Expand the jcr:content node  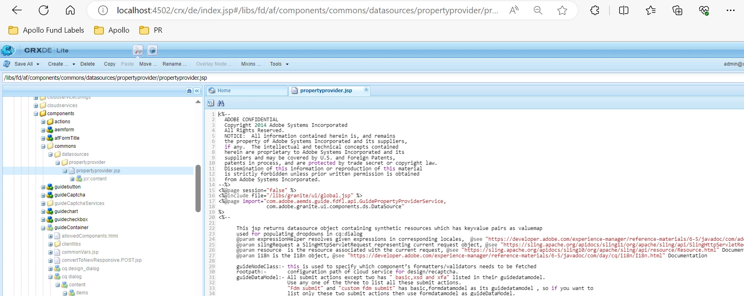(x=72, y=179)
